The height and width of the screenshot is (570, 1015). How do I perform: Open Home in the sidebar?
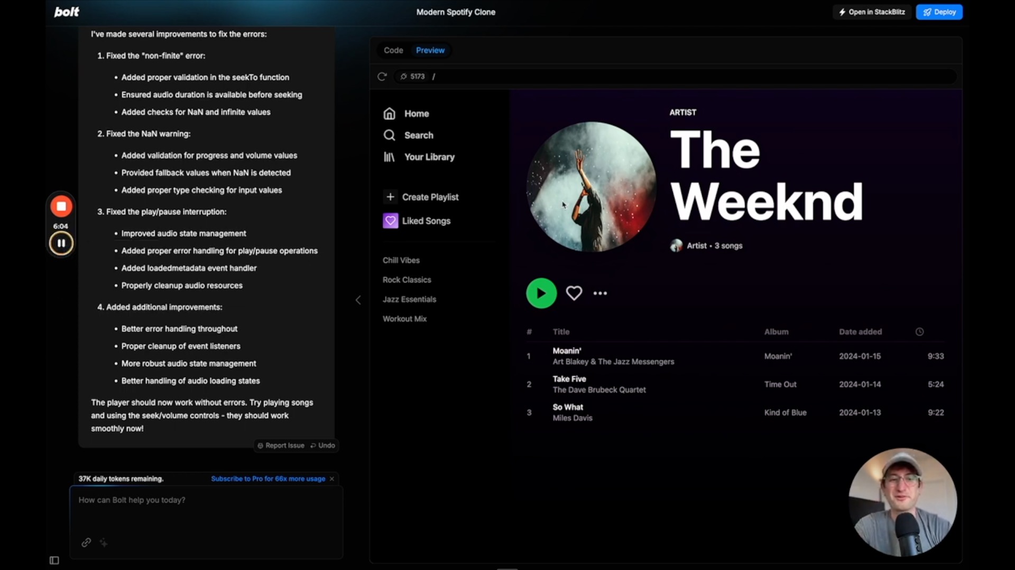click(x=416, y=113)
